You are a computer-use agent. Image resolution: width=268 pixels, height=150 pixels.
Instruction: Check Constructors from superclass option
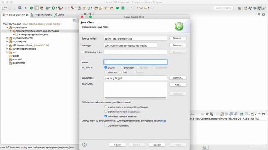pyautogui.click(x=106, y=112)
